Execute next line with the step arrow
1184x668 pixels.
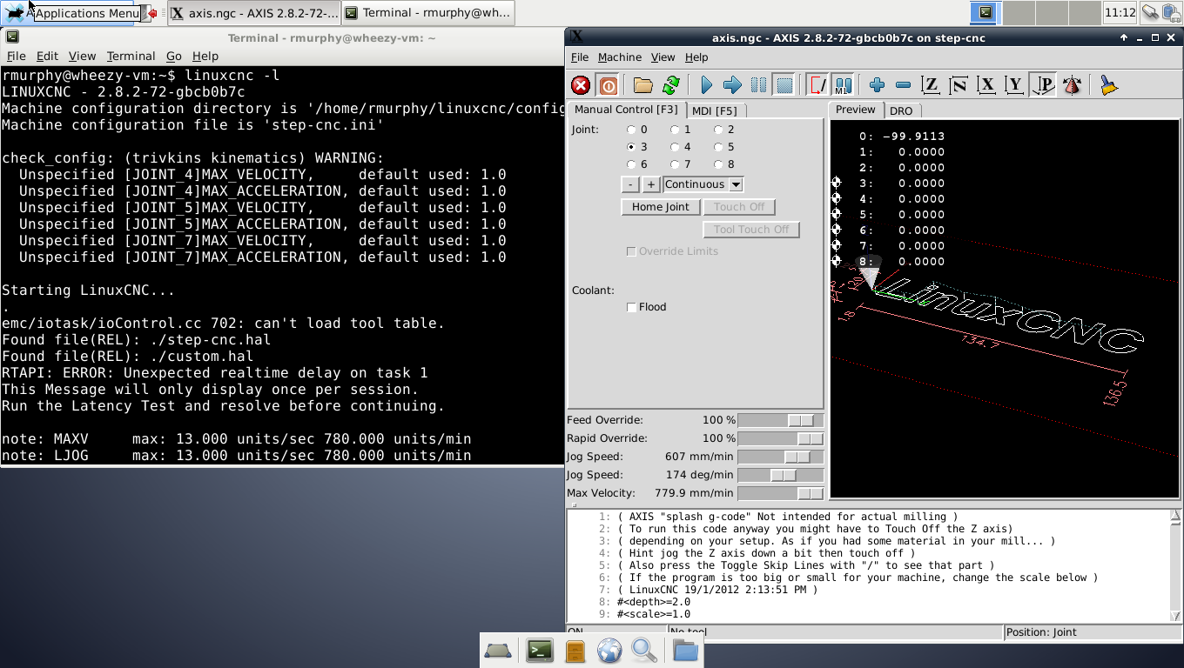(732, 85)
